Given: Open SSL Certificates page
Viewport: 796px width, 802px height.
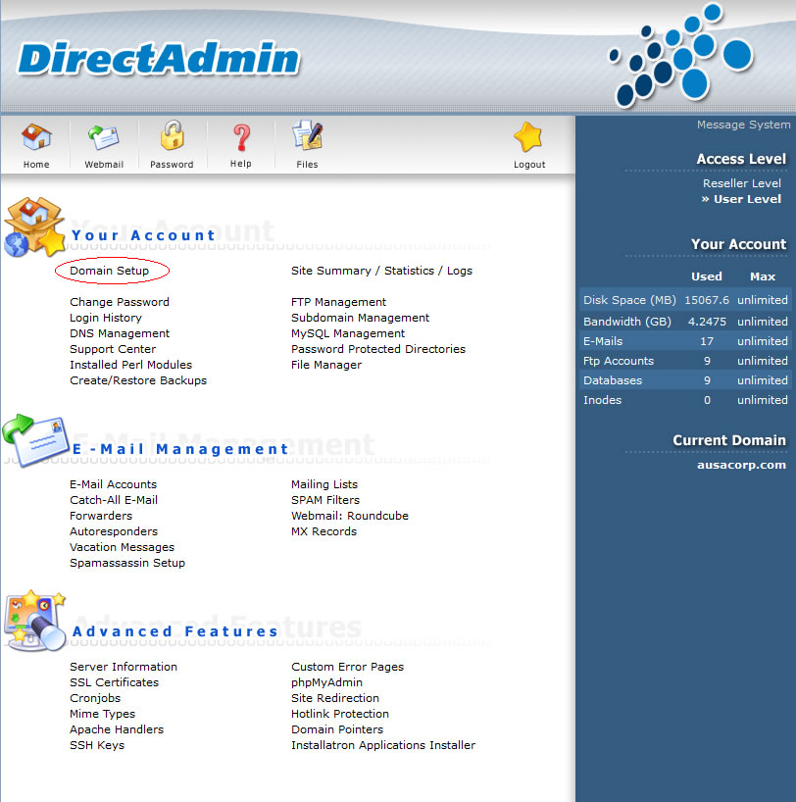Looking at the screenshot, I should point(114,682).
